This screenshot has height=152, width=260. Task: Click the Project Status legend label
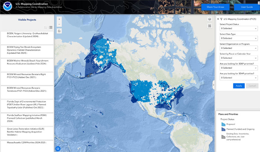coord(227,119)
